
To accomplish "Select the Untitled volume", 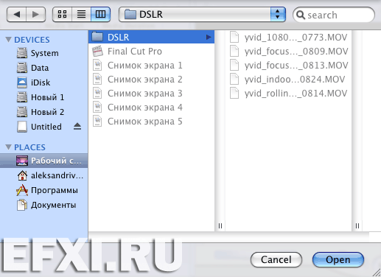I will coord(43,127).
